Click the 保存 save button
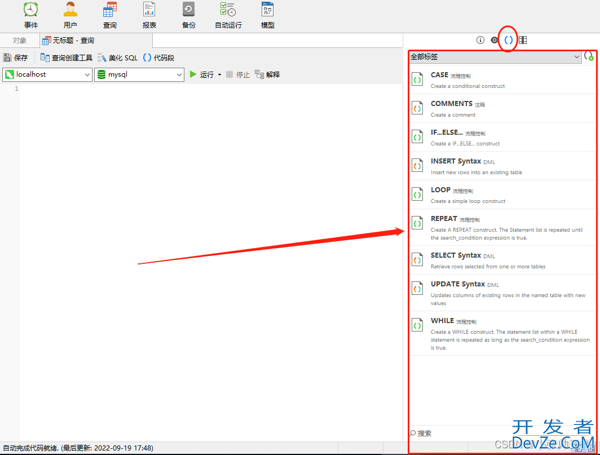 (16, 58)
